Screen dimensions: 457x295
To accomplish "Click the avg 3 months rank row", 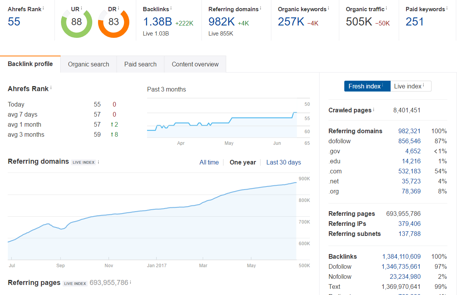I will click(63, 135).
